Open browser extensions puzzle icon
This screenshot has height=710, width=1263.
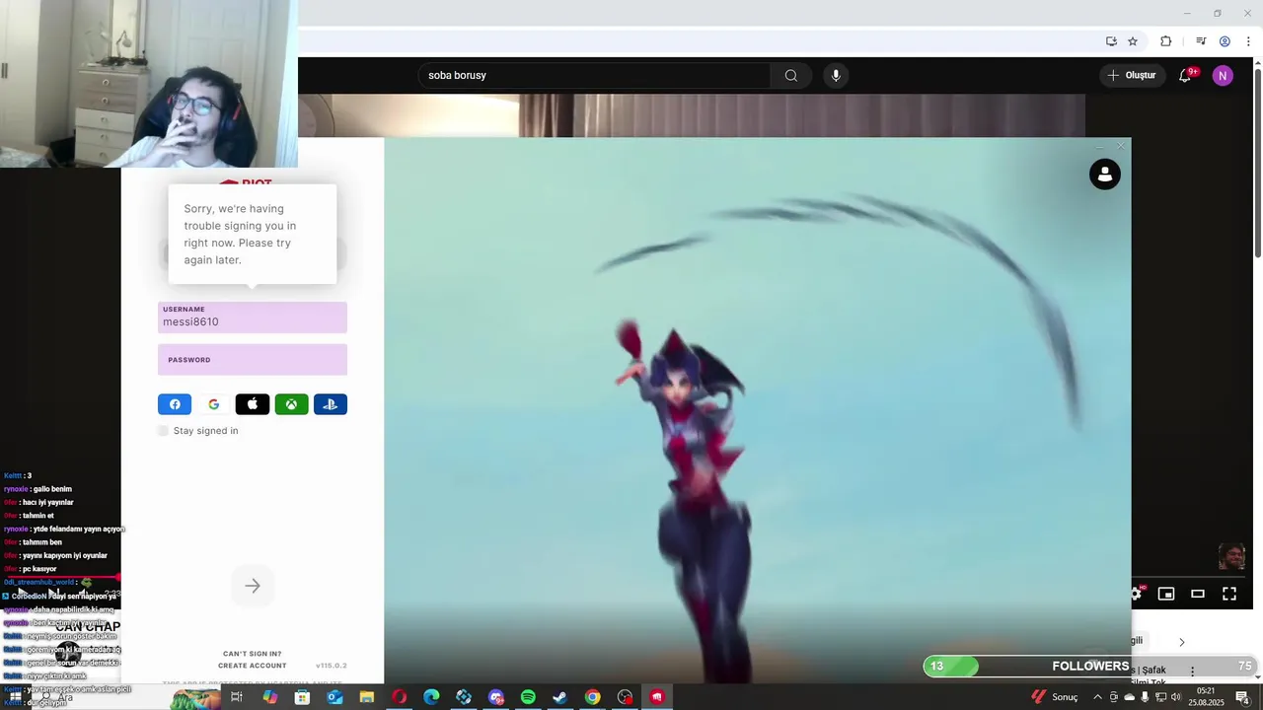tap(1165, 41)
